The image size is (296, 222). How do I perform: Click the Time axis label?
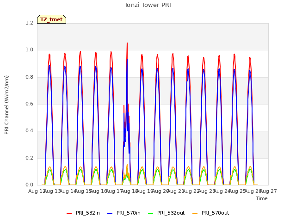[x=262, y=198]
